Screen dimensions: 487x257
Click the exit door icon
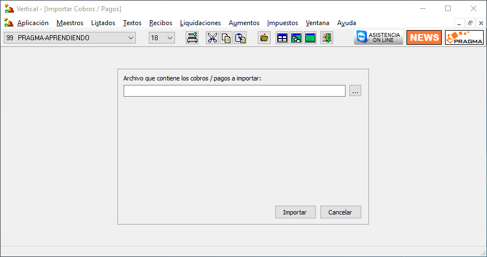(327, 38)
